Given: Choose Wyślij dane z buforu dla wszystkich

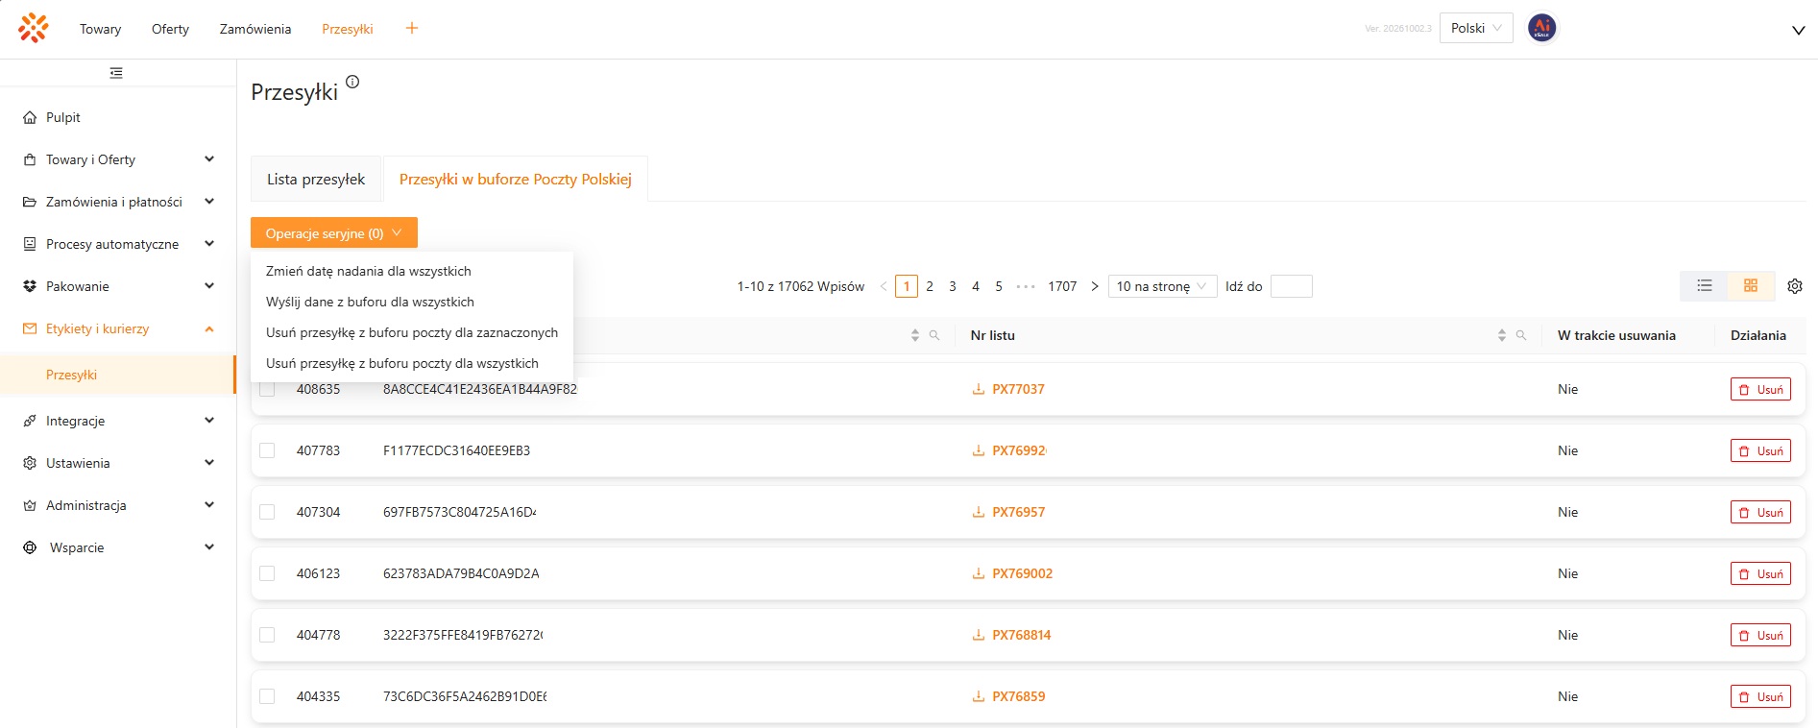Looking at the screenshot, I should pos(370,302).
